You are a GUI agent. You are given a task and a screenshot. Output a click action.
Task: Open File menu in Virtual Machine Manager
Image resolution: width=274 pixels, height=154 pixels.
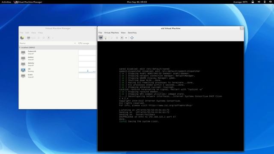[21, 33]
